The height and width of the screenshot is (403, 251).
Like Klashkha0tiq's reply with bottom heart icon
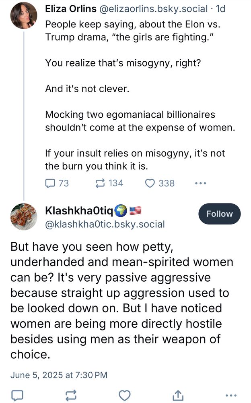125,395
